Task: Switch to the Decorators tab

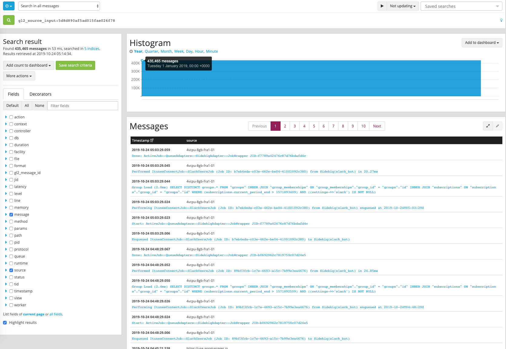Action: pyautogui.click(x=40, y=94)
